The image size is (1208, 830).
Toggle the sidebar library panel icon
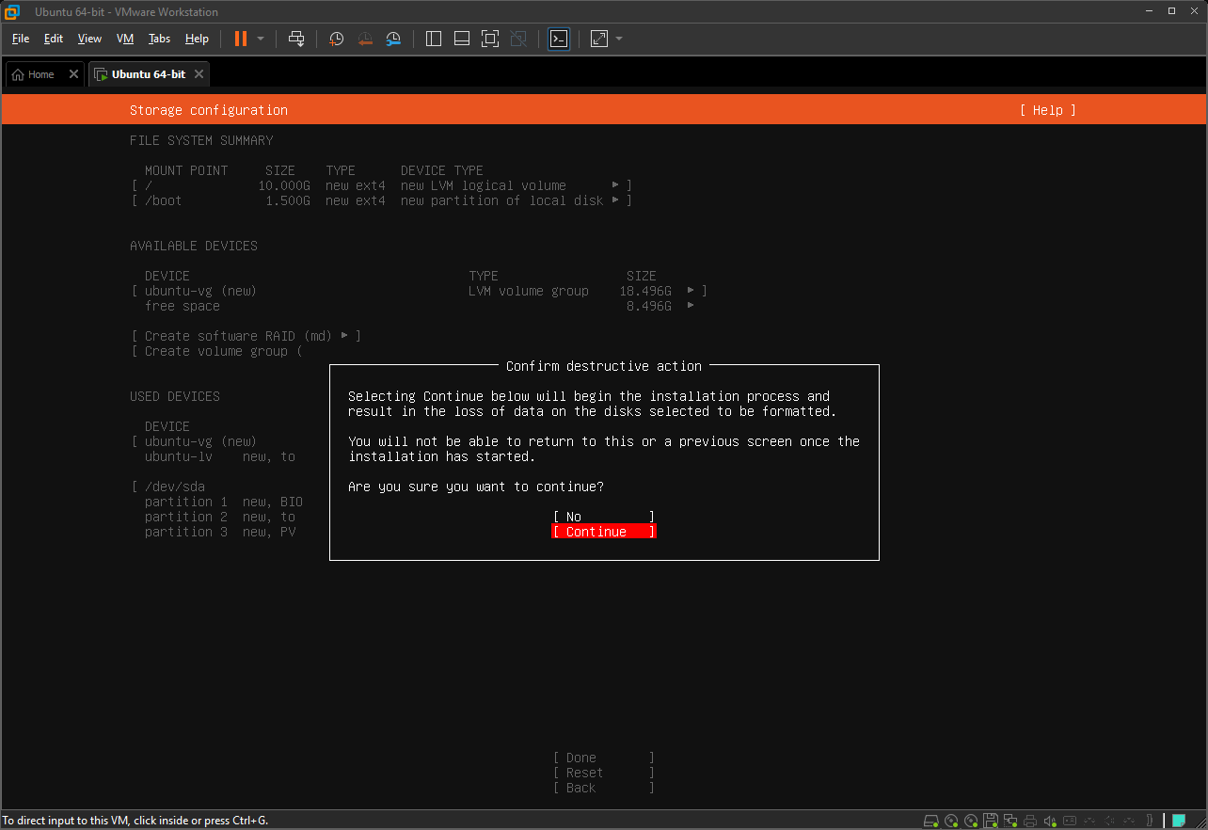coord(434,39)
